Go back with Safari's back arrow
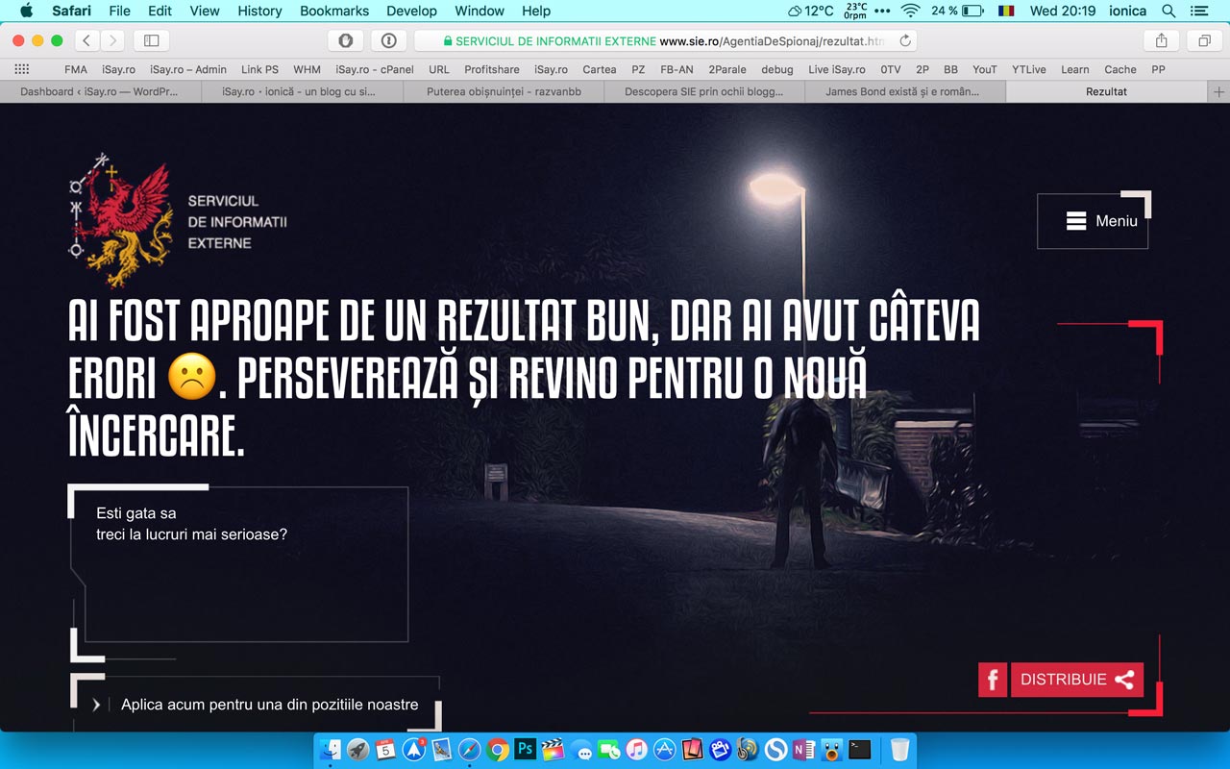Viewport: 1230px width, 769px height. [x=87, y=40]
